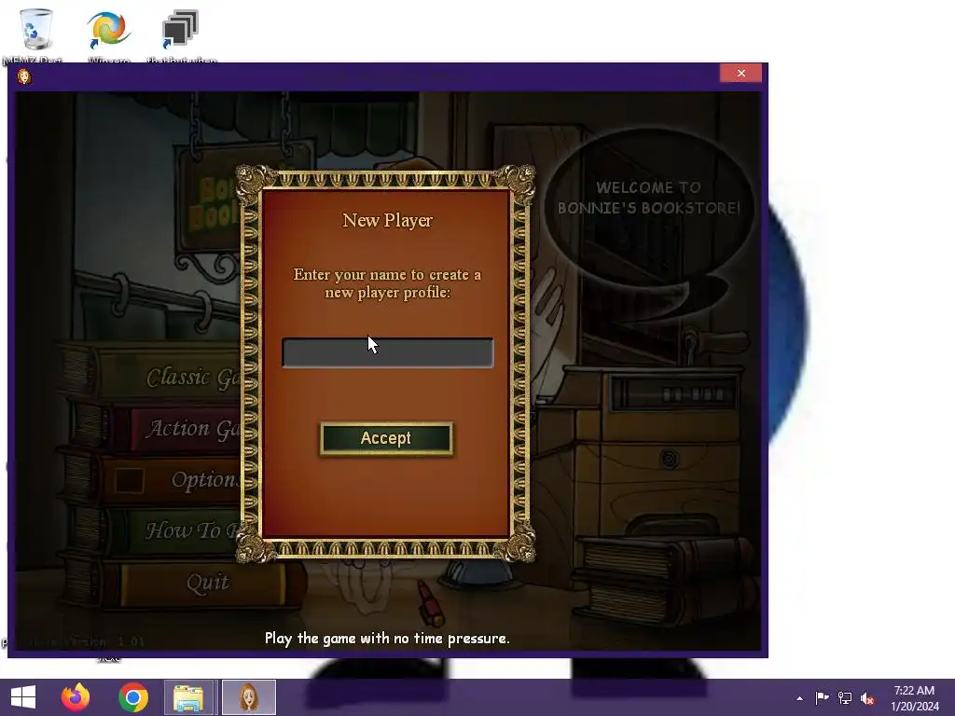The image size is (955, 716).
Task: Click the New Player dialog heading
Action: (x=387, y=220)
